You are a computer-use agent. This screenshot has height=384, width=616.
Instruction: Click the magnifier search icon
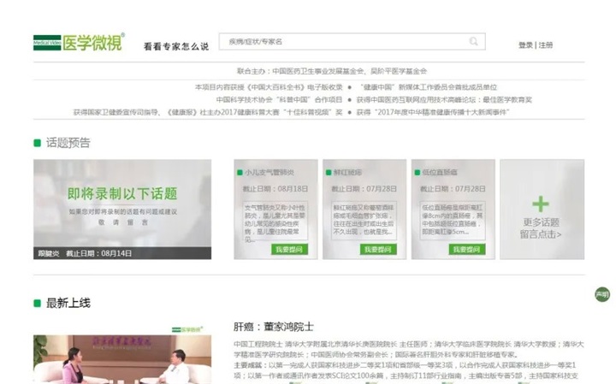pyautogui.click(x=473, y=41)
